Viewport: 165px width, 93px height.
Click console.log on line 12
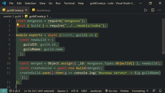point(85,73)
